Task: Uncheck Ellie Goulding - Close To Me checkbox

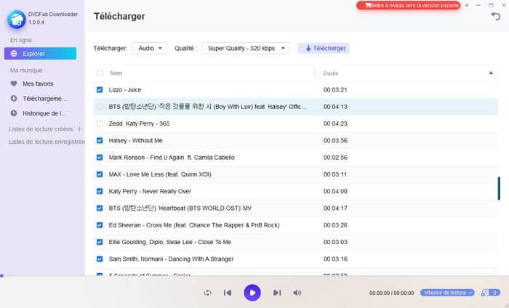Action: 100,242
